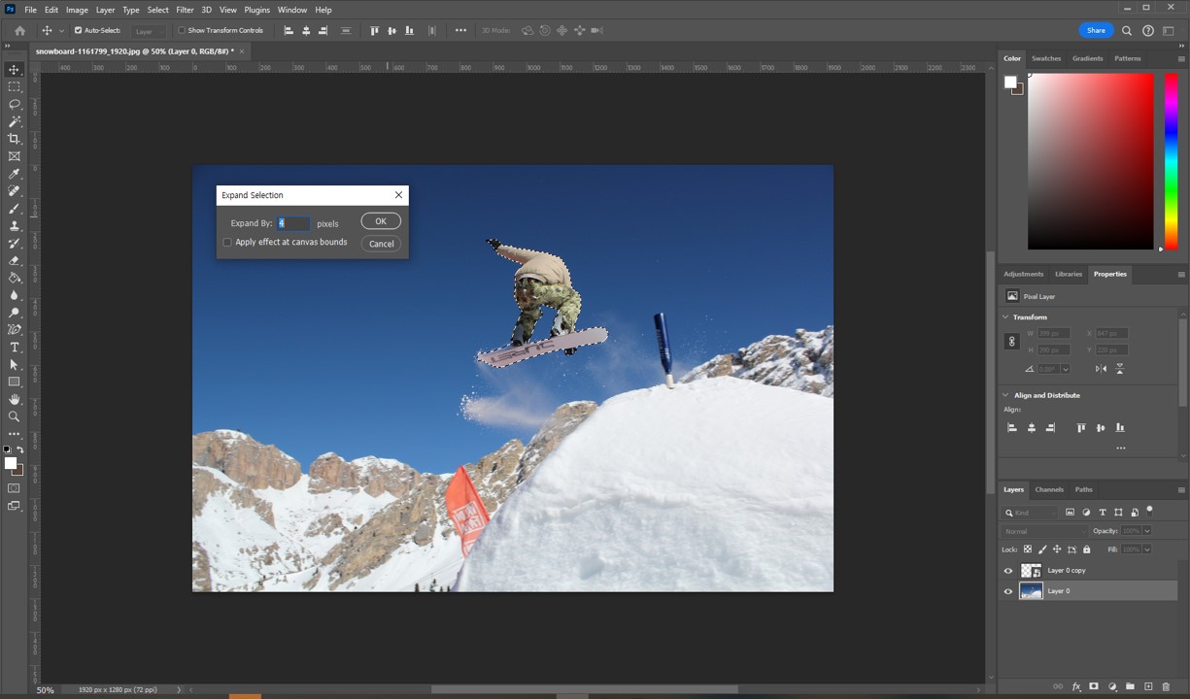Collapse the Transform section

point(1005,317)
